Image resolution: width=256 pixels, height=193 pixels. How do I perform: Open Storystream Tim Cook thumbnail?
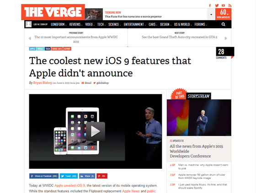click(x=199, y=118)
